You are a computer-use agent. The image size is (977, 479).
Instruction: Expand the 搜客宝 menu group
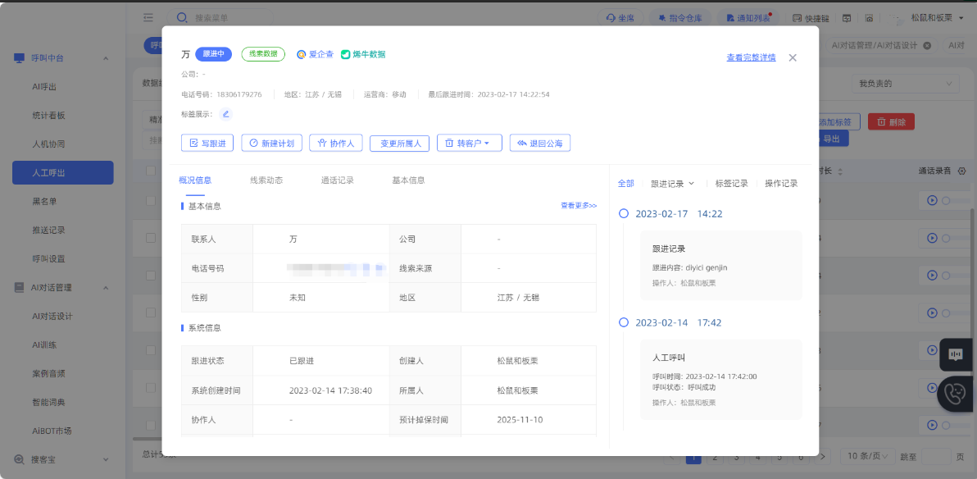[x=105, y=459]
